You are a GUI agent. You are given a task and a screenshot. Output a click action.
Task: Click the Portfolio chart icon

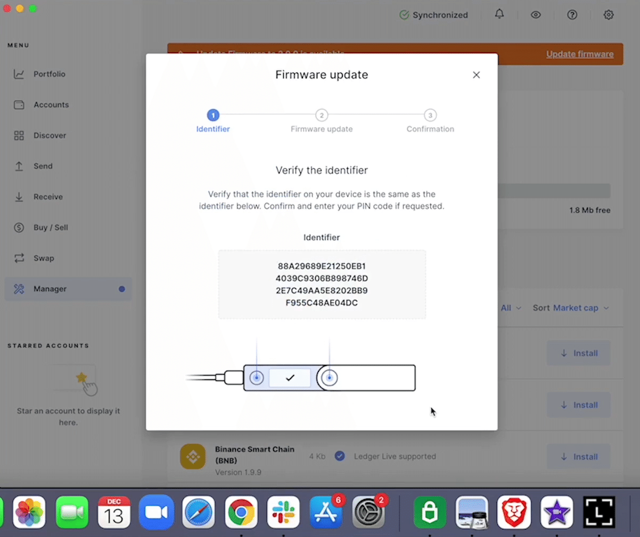pyautogui.click(x=19, y=74)
